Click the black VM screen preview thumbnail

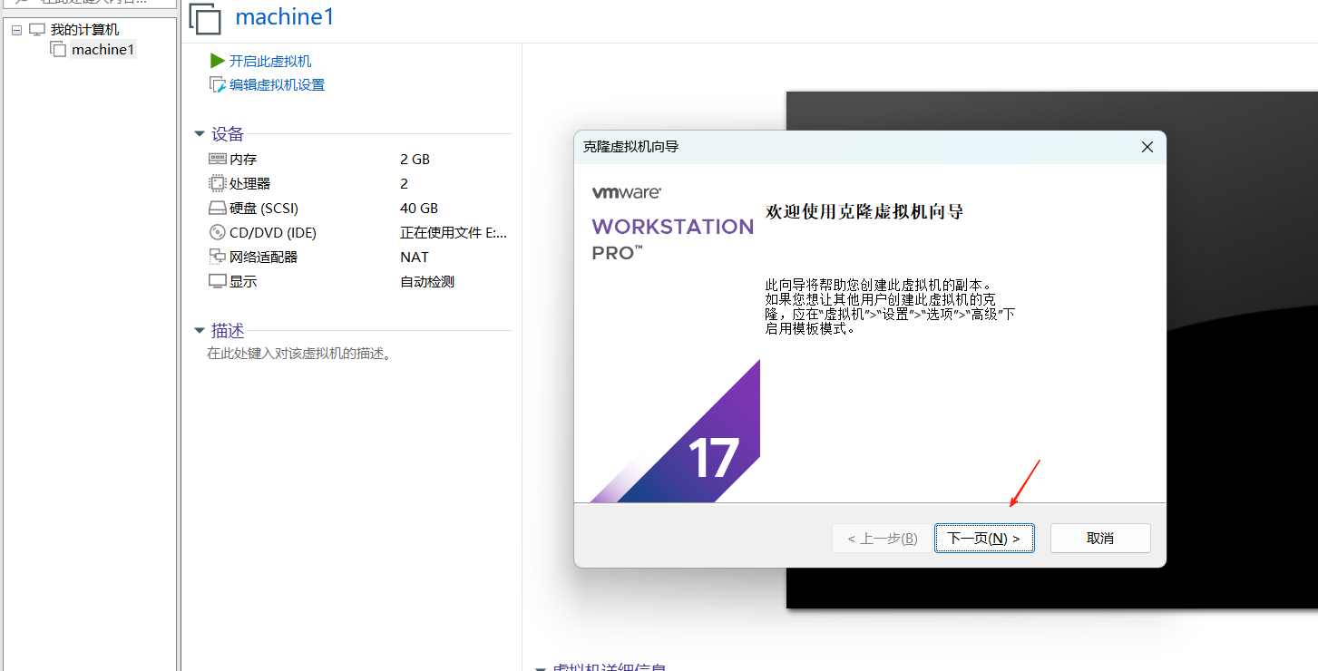coord(1052,349)
